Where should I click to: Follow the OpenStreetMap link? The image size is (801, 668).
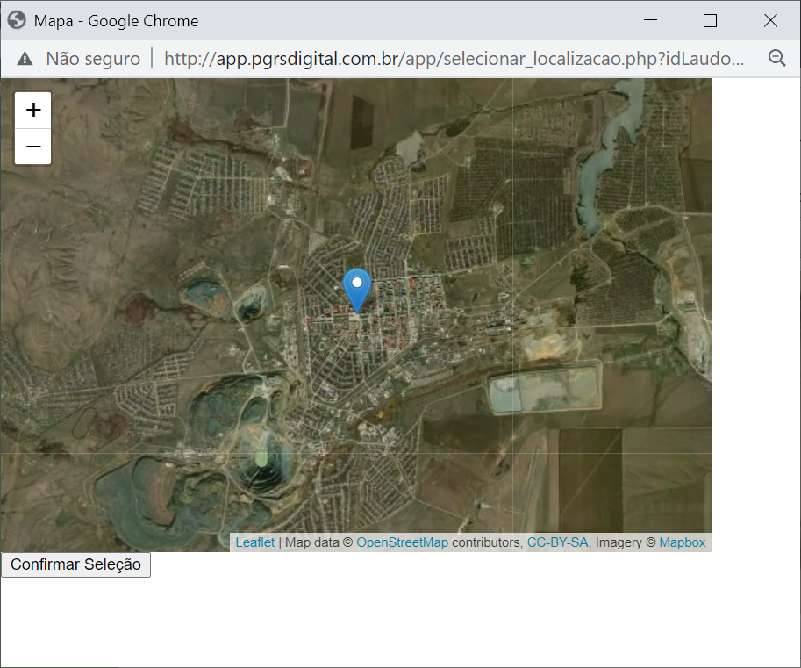point(402,542)
